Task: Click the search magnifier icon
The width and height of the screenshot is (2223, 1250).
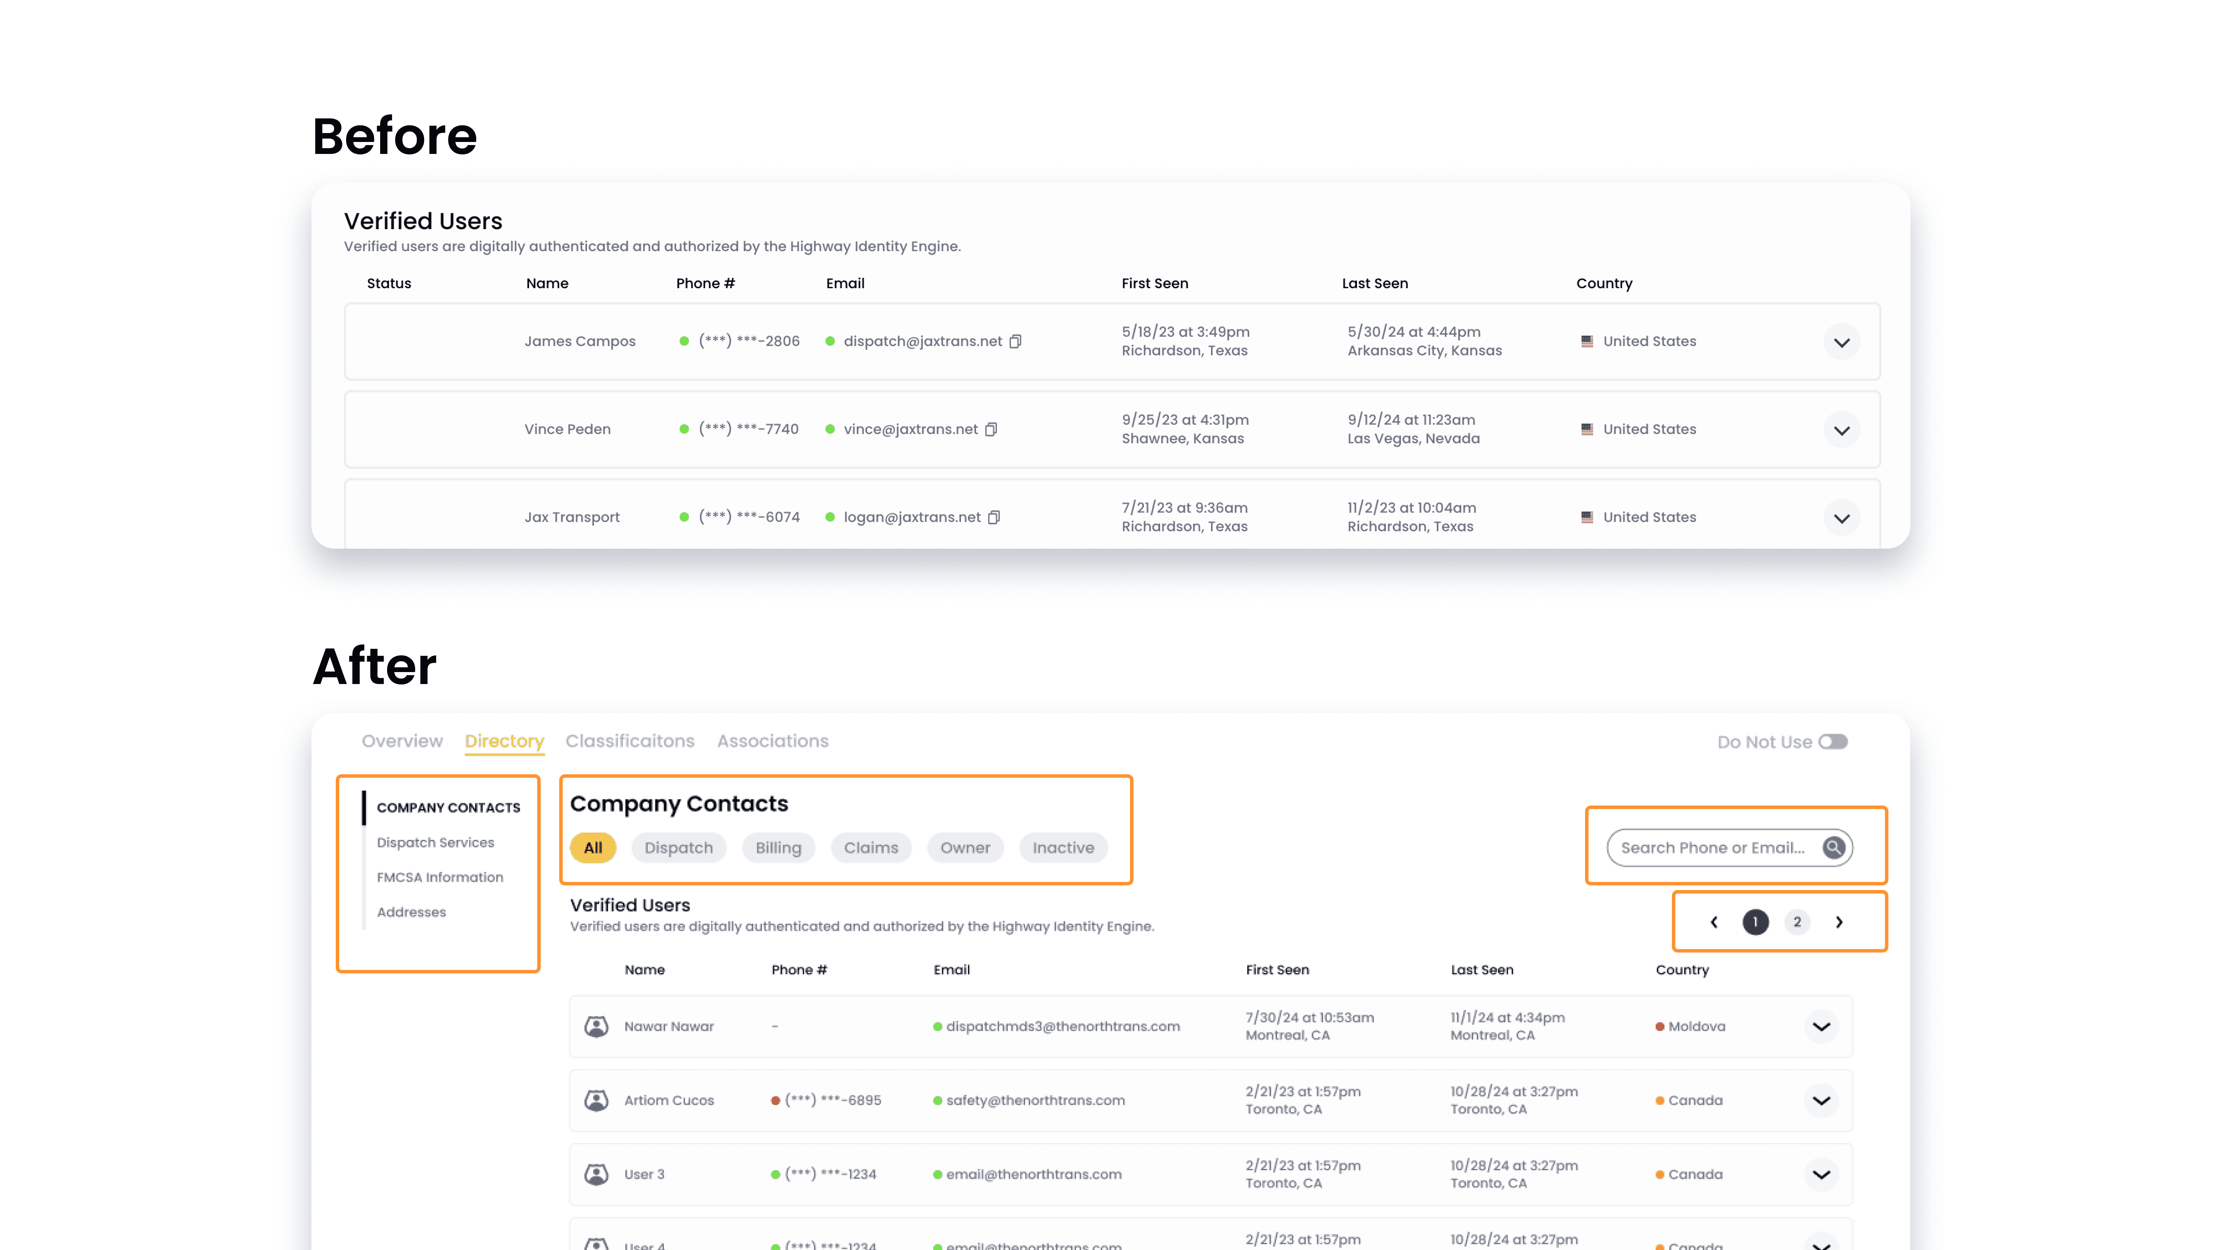Action: [x=1834, y=847]
